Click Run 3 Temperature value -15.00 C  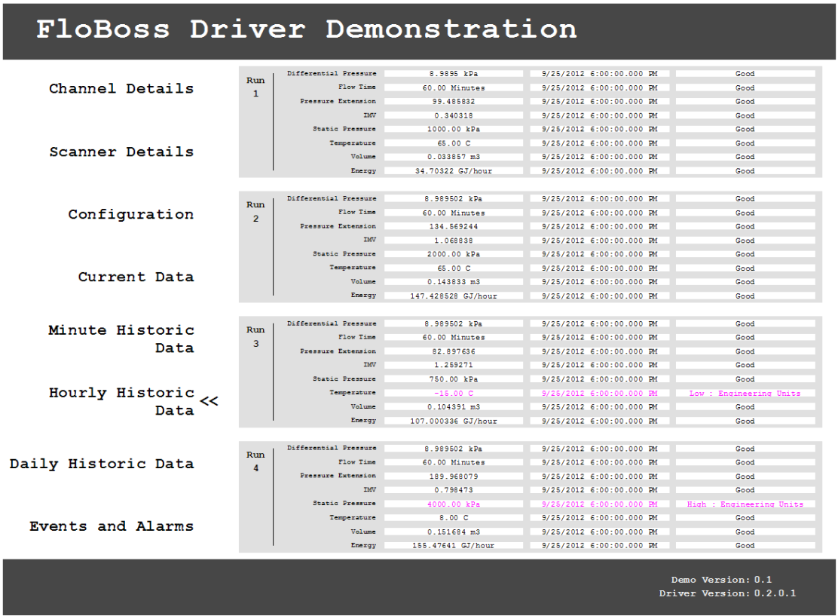tap(453, 394)
